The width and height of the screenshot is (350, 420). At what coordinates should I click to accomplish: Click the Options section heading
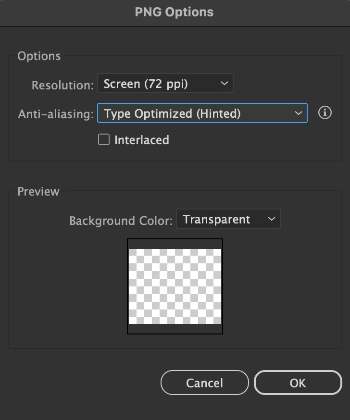pos(39,56)
